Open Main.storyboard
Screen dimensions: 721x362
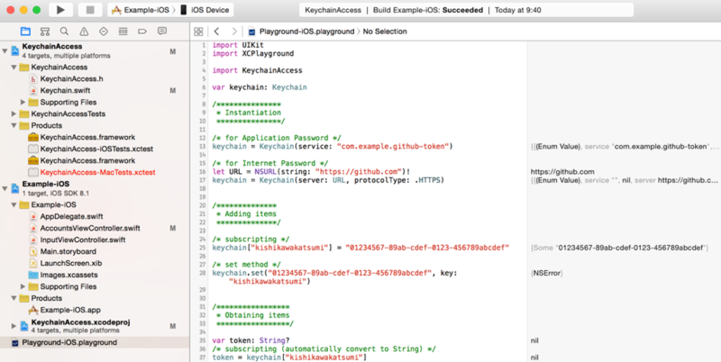tap(68, 251)
